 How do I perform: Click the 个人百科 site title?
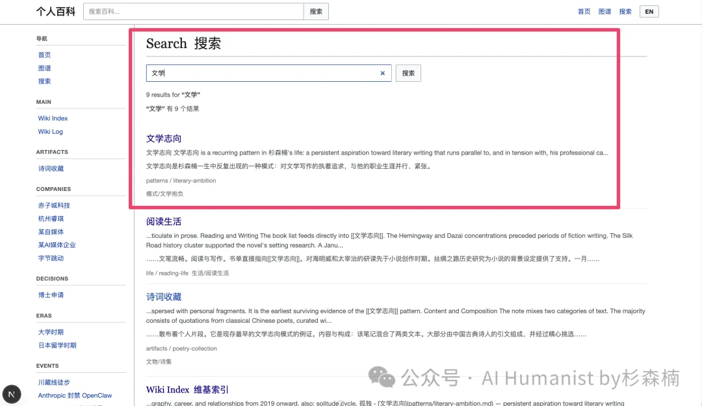click(55, 11)
